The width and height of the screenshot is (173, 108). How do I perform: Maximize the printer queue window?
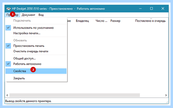[151, 8]
